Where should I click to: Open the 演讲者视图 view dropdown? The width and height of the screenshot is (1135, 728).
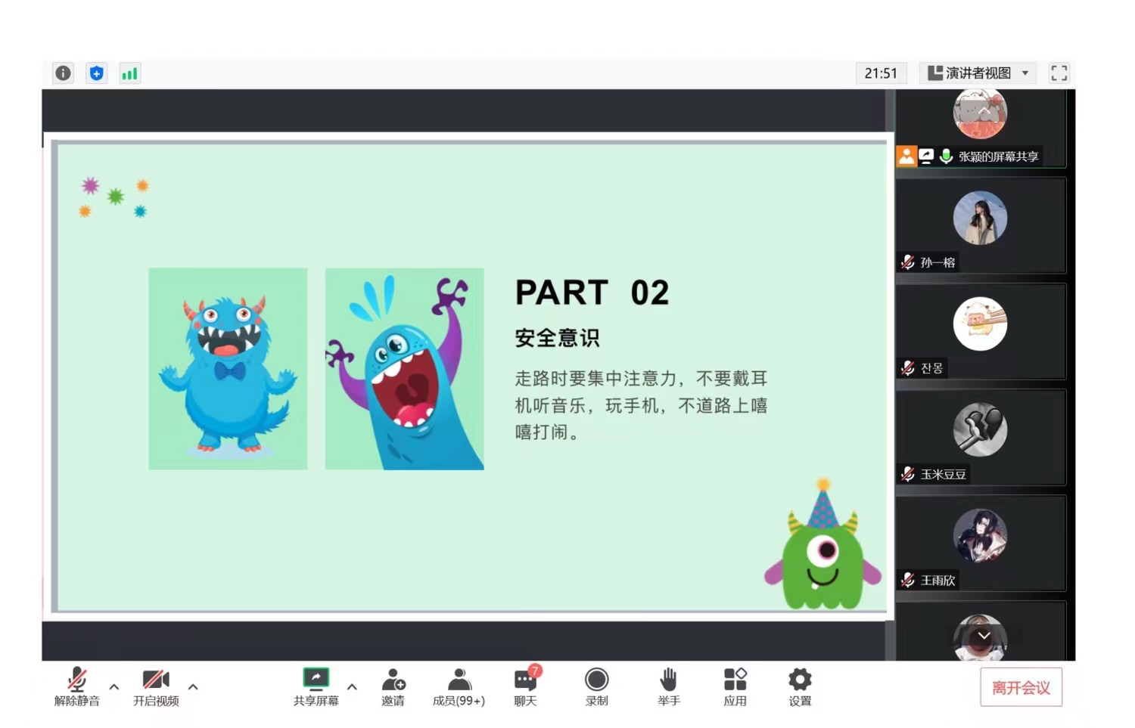point(978,73)
